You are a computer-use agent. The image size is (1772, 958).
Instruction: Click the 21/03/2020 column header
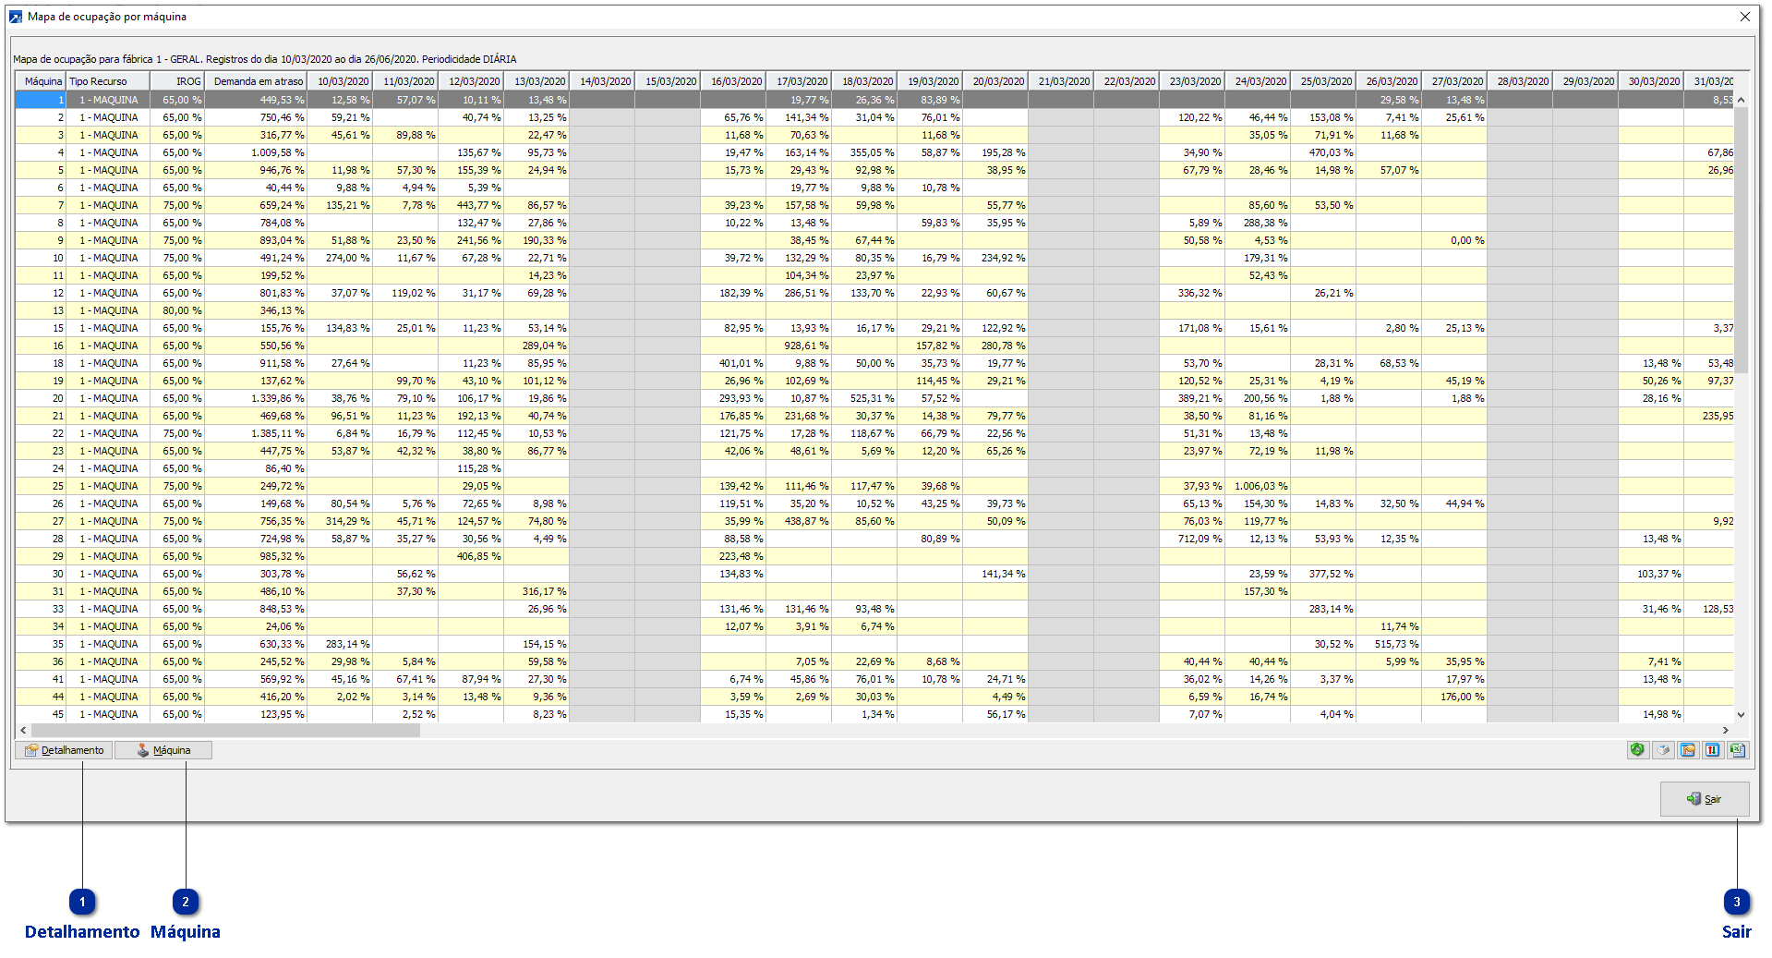tap(1061, 81)
